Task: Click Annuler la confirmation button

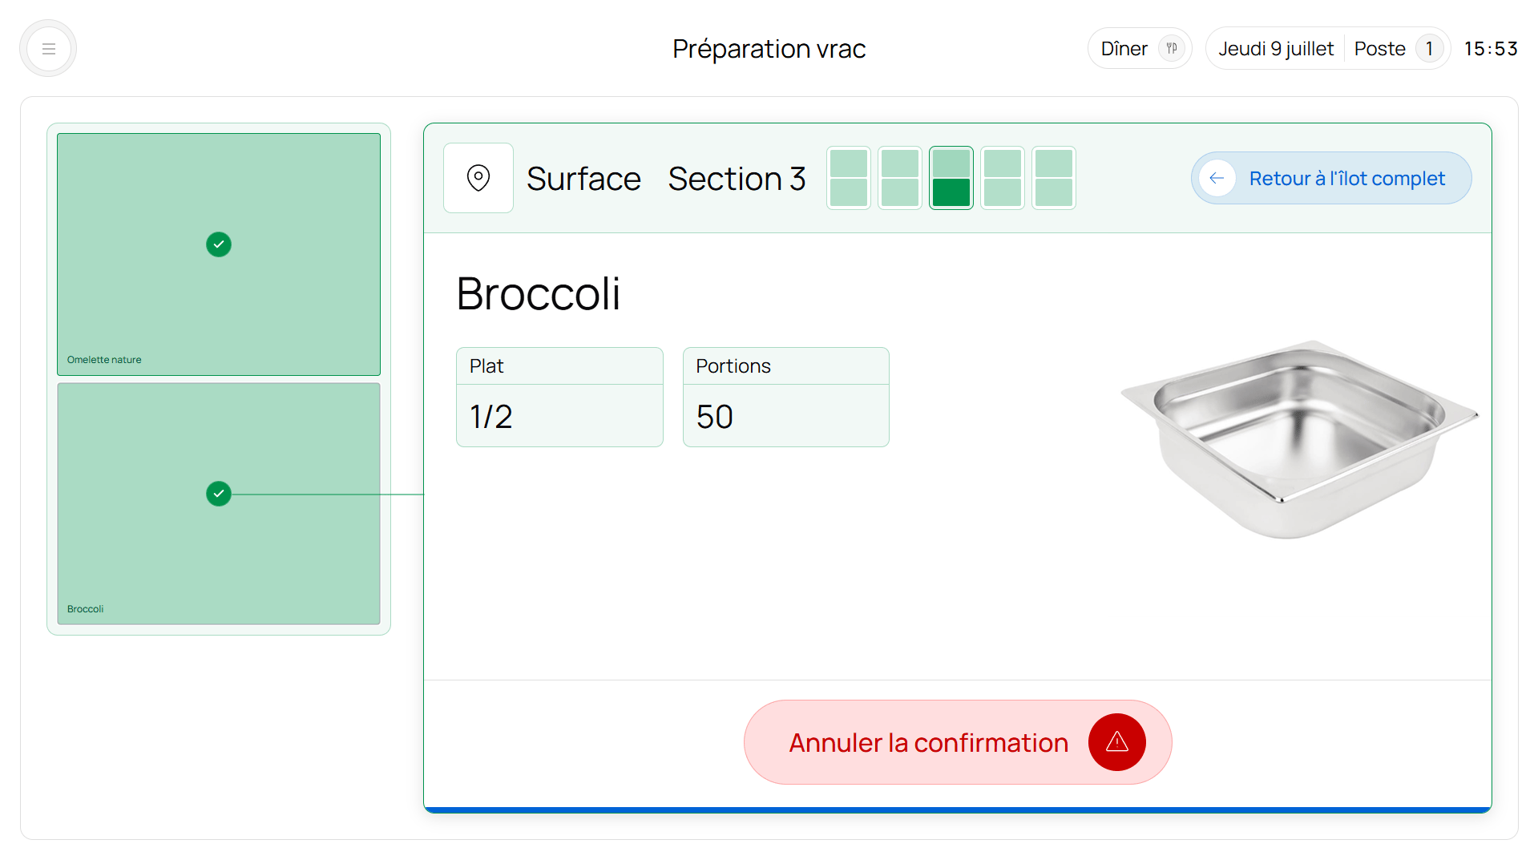Action: 958,742
